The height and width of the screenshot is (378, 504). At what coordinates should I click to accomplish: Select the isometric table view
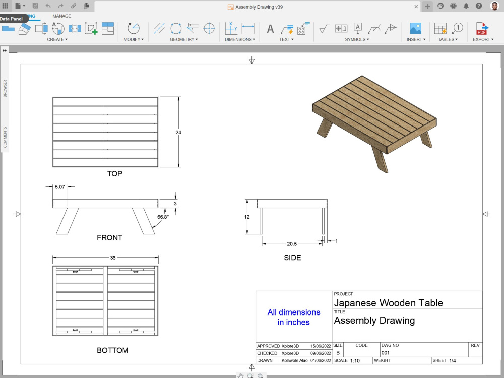pyautogui.click(x=374, y=124)
